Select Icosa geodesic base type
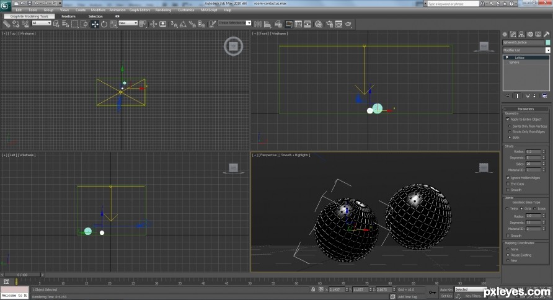 (x=534, y=209)
